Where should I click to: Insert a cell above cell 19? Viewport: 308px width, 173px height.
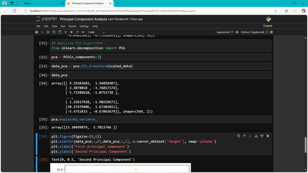click(256, 136)
